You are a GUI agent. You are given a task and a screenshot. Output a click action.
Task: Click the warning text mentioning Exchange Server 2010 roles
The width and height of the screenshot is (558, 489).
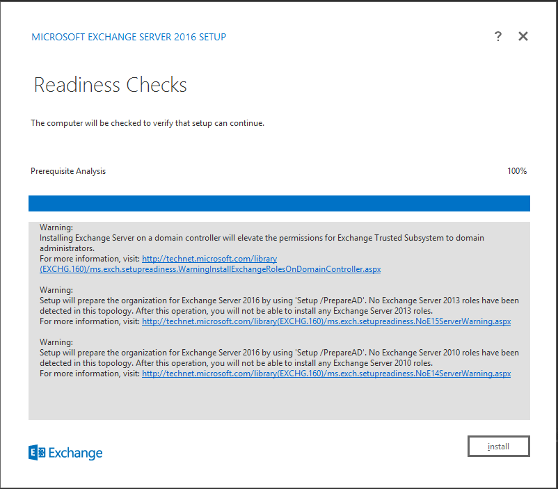[x=279, y=358]
